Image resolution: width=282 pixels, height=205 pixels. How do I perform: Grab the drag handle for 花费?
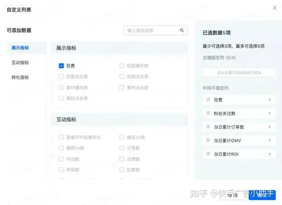click(208, 100)
